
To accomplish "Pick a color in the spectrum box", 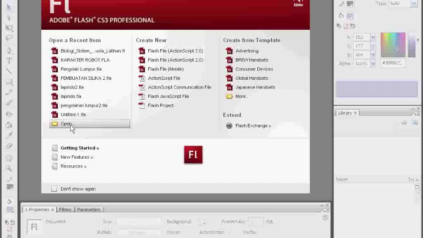I will coord(393,45).
